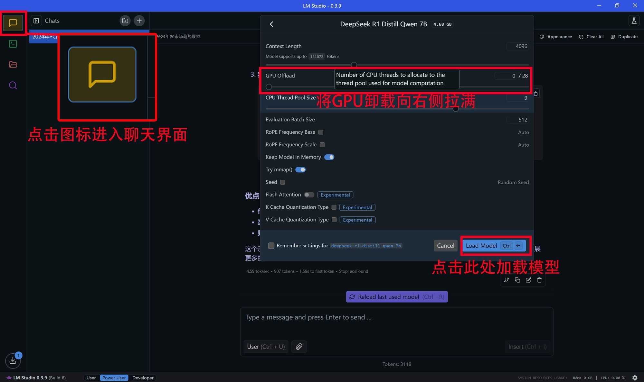Click the Load Model button

494,246
